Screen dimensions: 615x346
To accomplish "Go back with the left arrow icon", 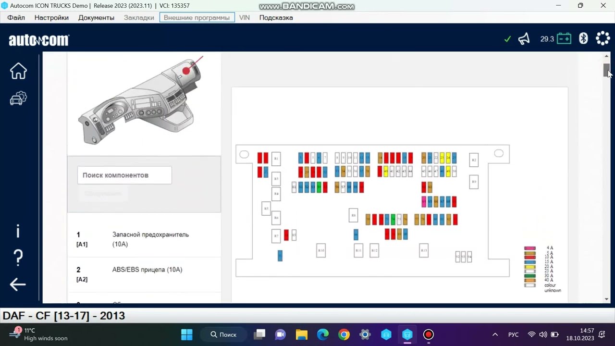I will click(18, 284).
